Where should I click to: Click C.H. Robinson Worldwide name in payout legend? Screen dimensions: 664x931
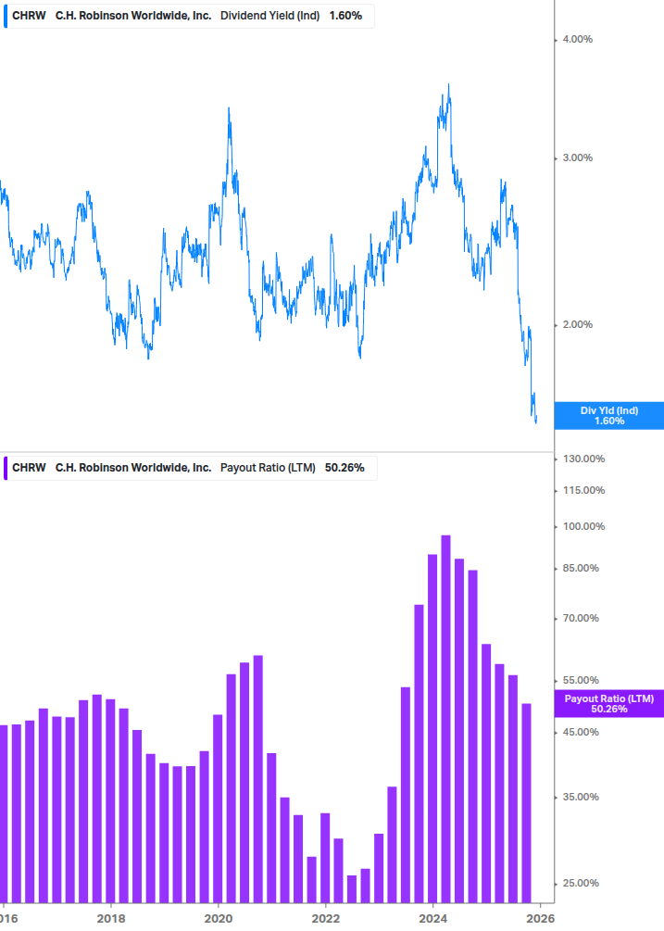[133, 468]
